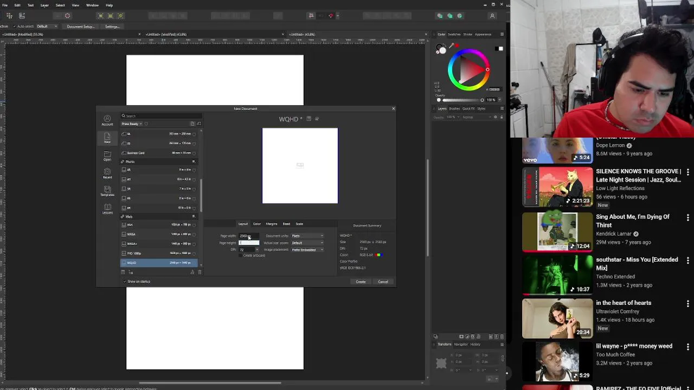The height and width of the screenshot is (390, 694).
Task: Click the favorites heart filter icon
Action: click(x=146, y=124)
